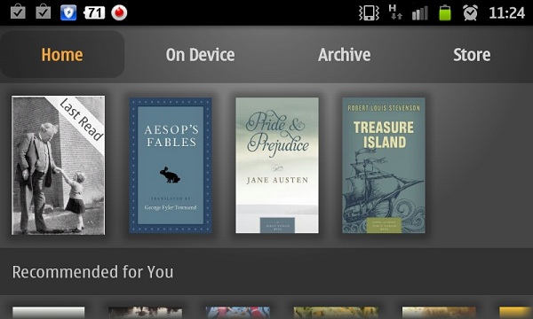
Task: Tap the Last Read ribbon banner
Action: (82, 120)
